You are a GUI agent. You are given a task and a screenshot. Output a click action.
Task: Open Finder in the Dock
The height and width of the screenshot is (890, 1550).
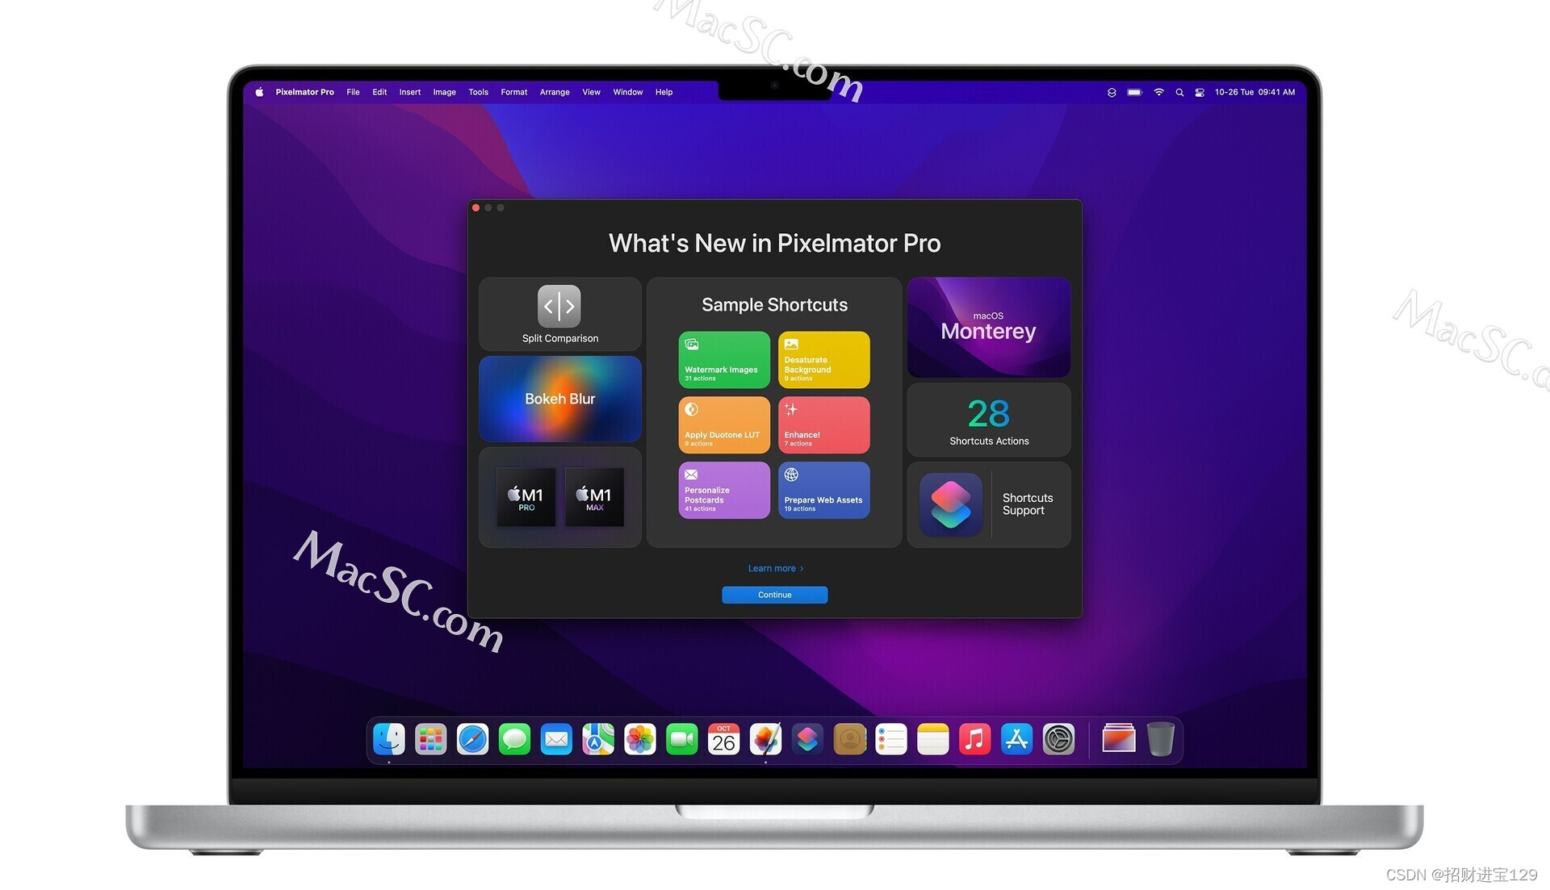tap(388, 739)
